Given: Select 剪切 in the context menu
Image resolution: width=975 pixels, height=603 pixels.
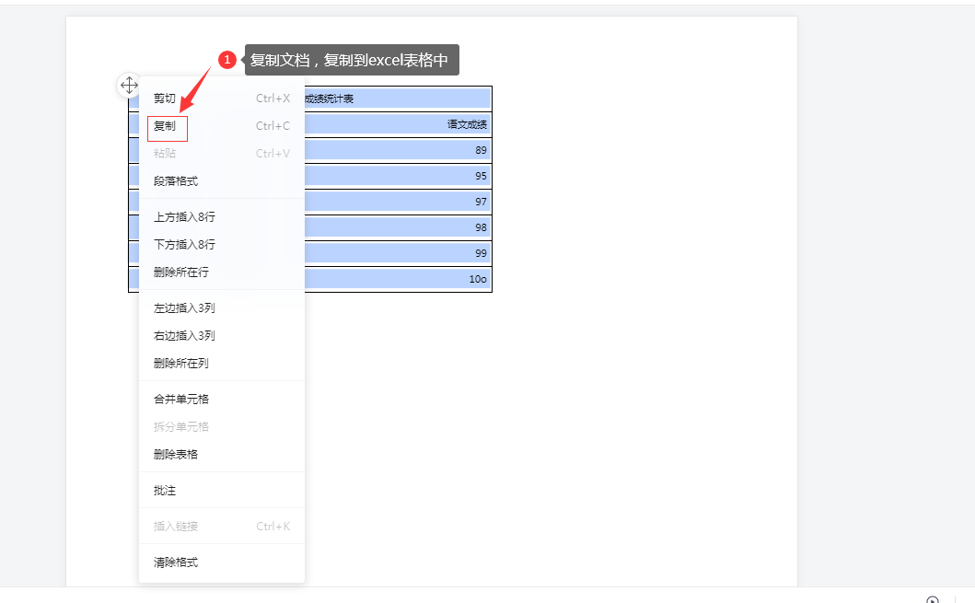Looking at the screenshot, I should tap(221, 99).
